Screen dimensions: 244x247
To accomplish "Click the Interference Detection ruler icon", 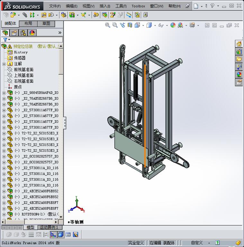I will coord(129,15).
